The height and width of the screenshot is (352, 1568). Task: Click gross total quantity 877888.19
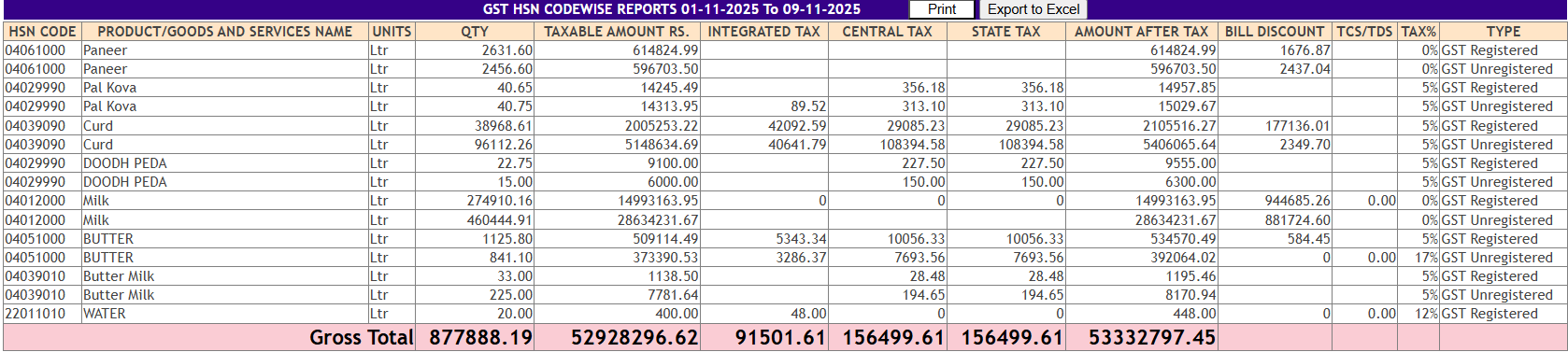pos(480,337)
